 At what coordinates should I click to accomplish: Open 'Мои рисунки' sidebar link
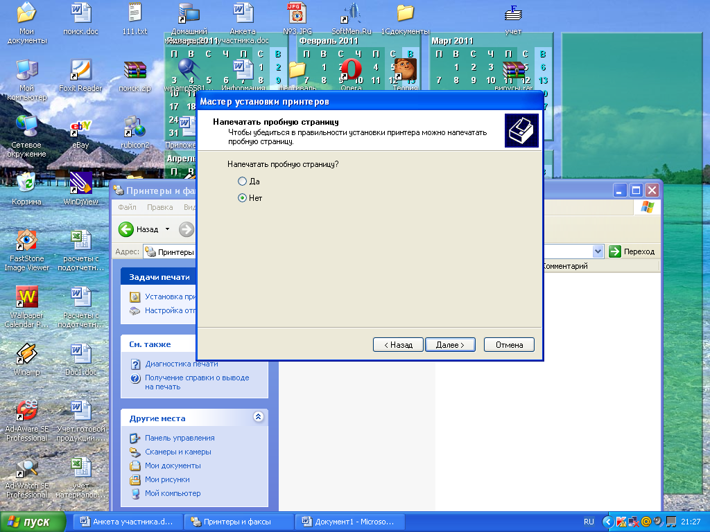click(x=167, y=479)
